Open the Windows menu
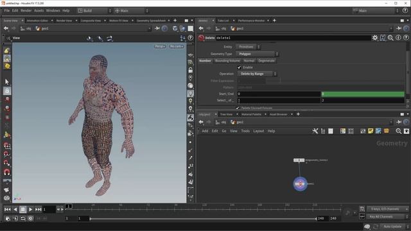 (x=53, y=11)
